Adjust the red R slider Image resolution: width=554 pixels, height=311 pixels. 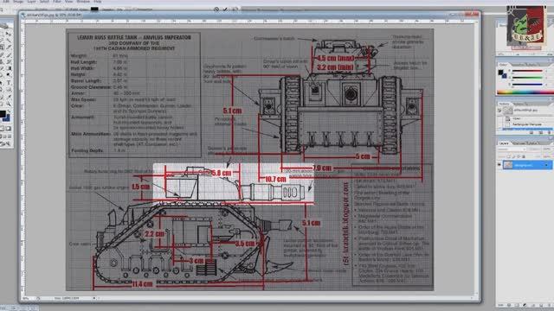[527, 71]
